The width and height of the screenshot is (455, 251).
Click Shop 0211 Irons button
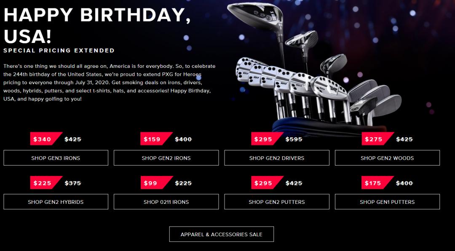click(166, 202)
